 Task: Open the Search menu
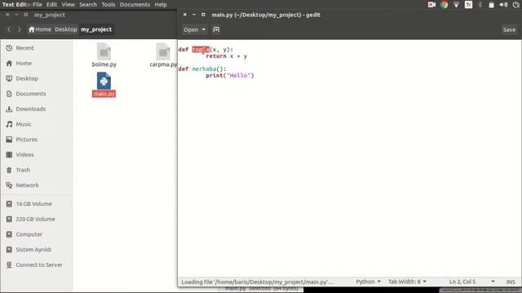88,5
